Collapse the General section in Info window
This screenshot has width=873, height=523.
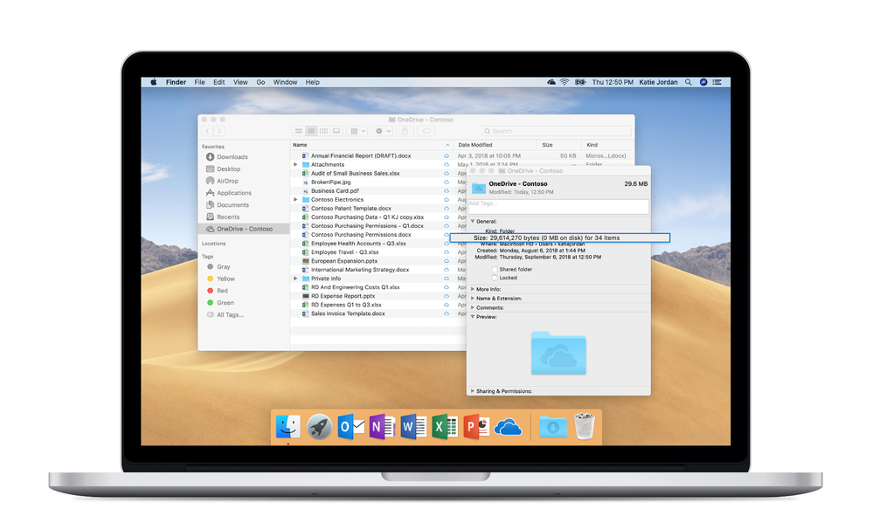pyautogui.click(x=473, y=222)
